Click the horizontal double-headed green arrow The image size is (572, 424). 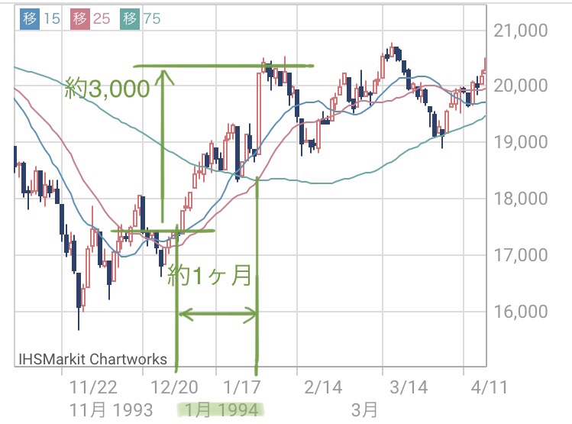pyautogui.click(x=218, y=312)
